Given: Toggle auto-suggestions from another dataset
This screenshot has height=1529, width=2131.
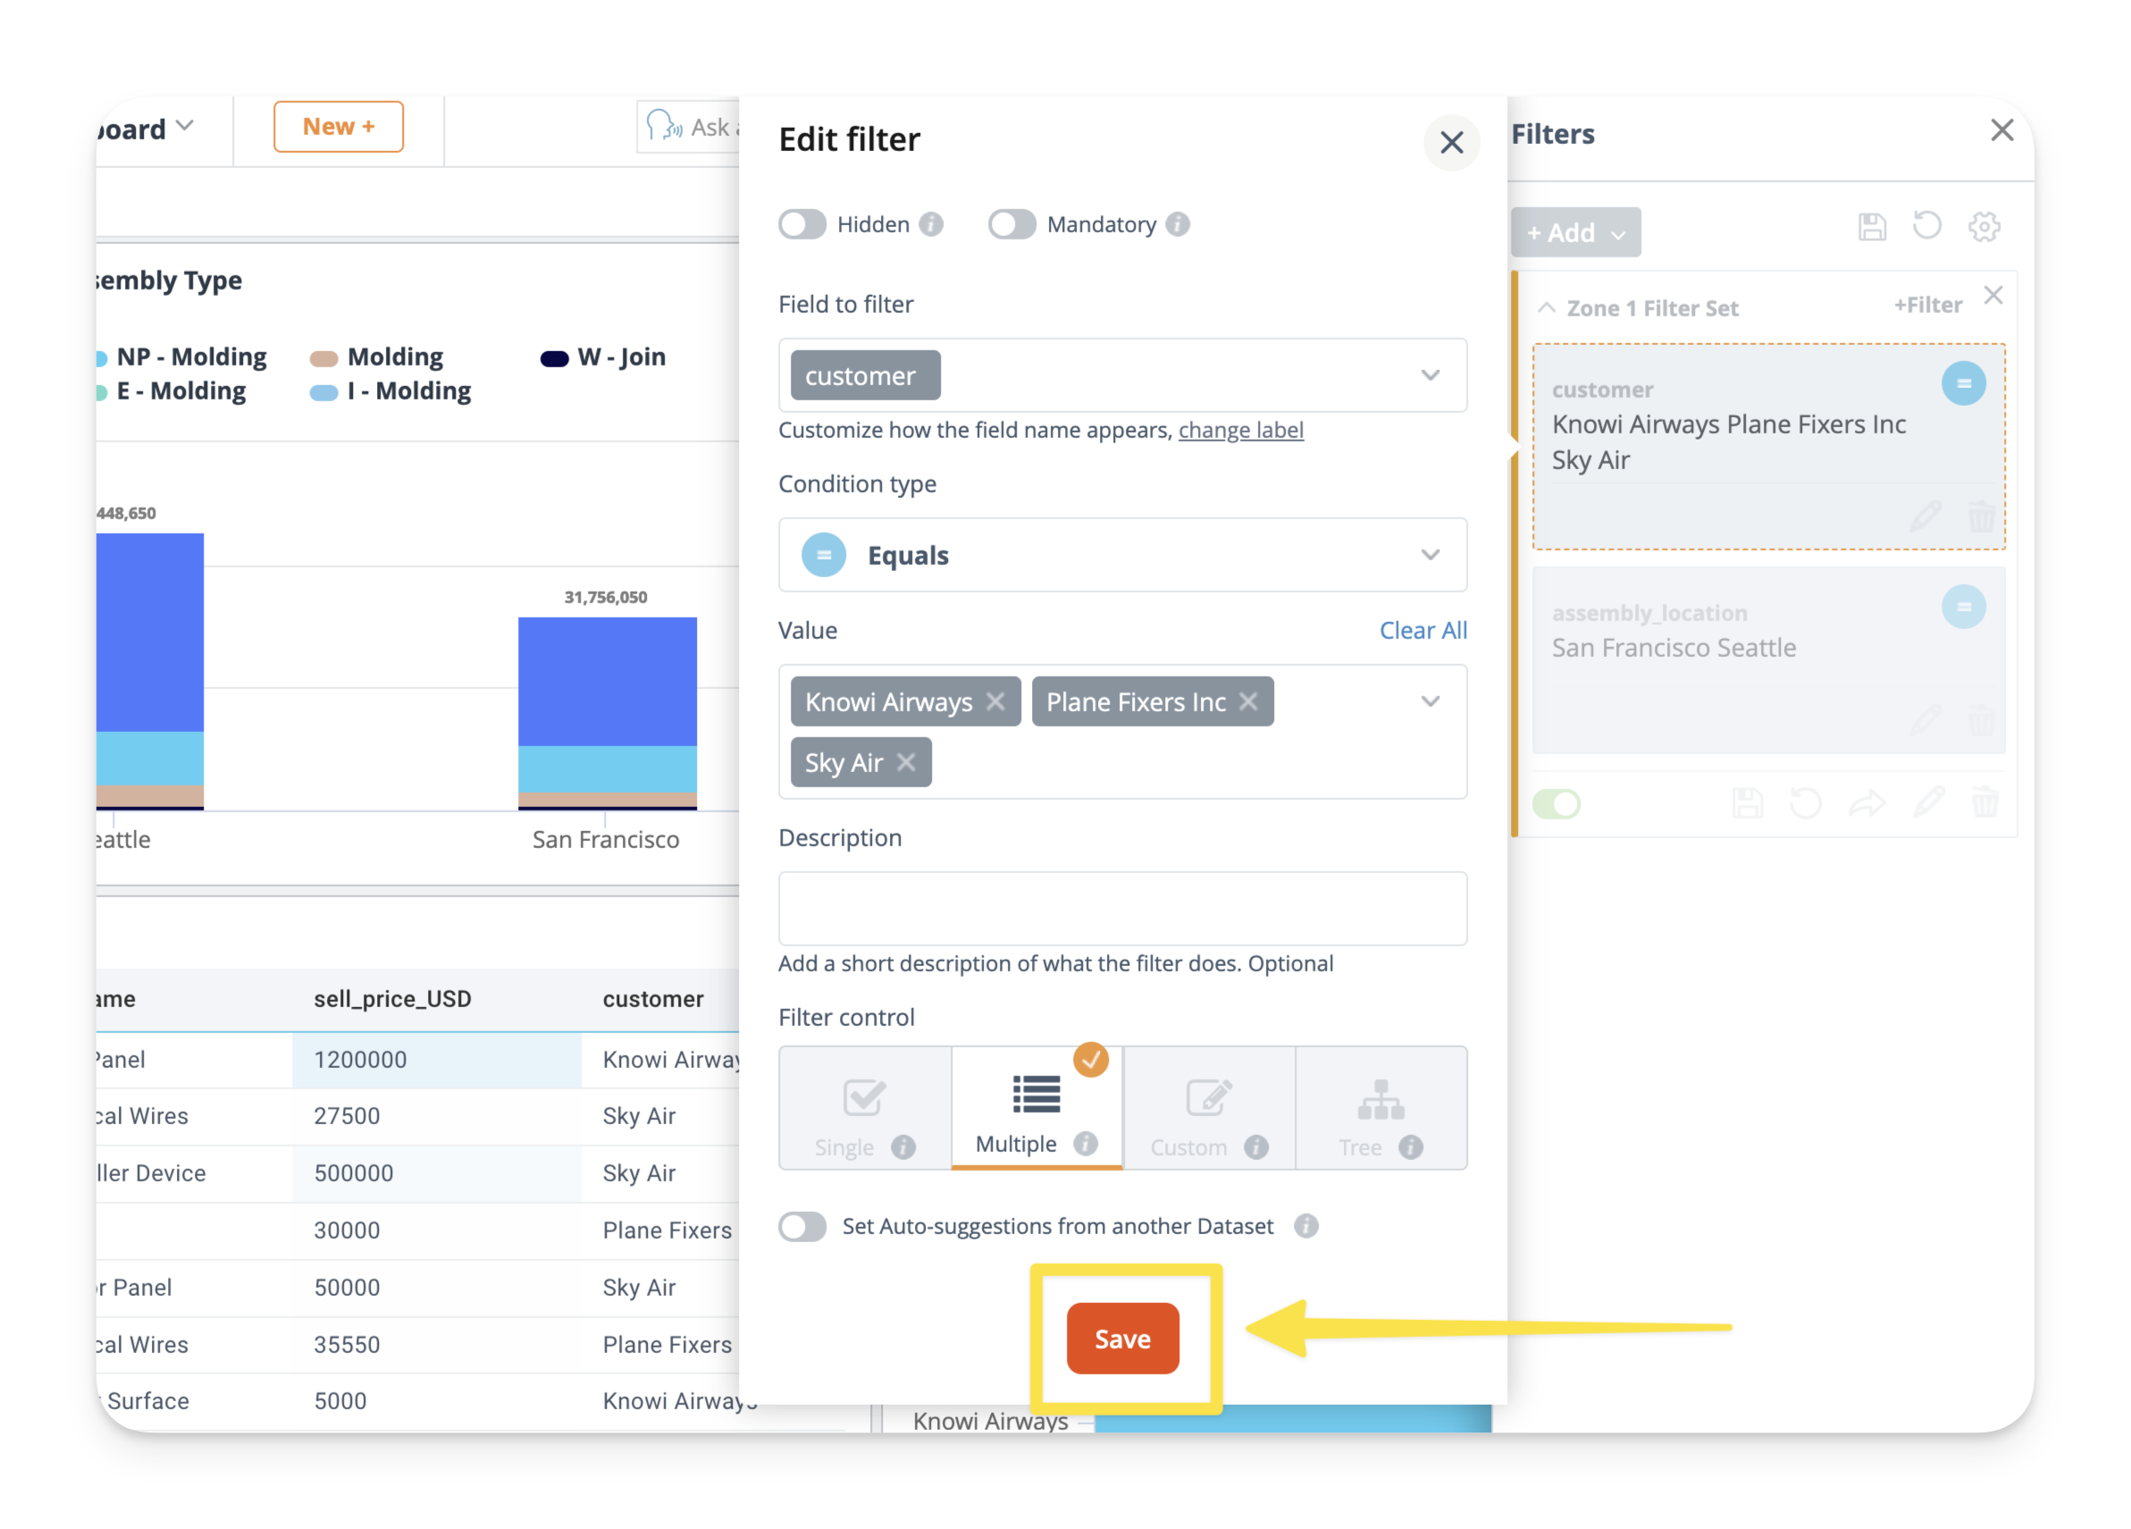Looking at the screenshot, I should click(801, 1226).
